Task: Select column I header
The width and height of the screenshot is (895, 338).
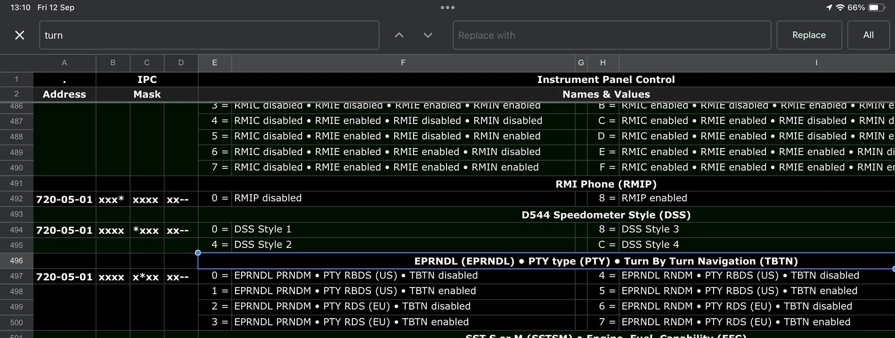Action: point(816,63)
